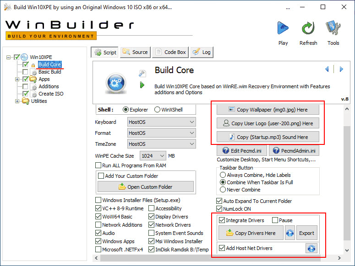355x266 pixels.
Task: Click the Additions script gear icon
Action: tap(33, 86)
